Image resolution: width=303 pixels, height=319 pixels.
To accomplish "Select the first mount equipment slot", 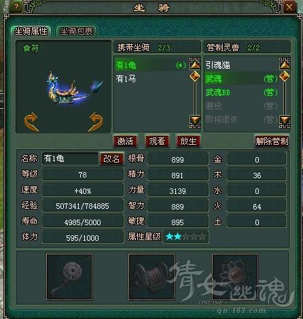I will coord(69,277).
